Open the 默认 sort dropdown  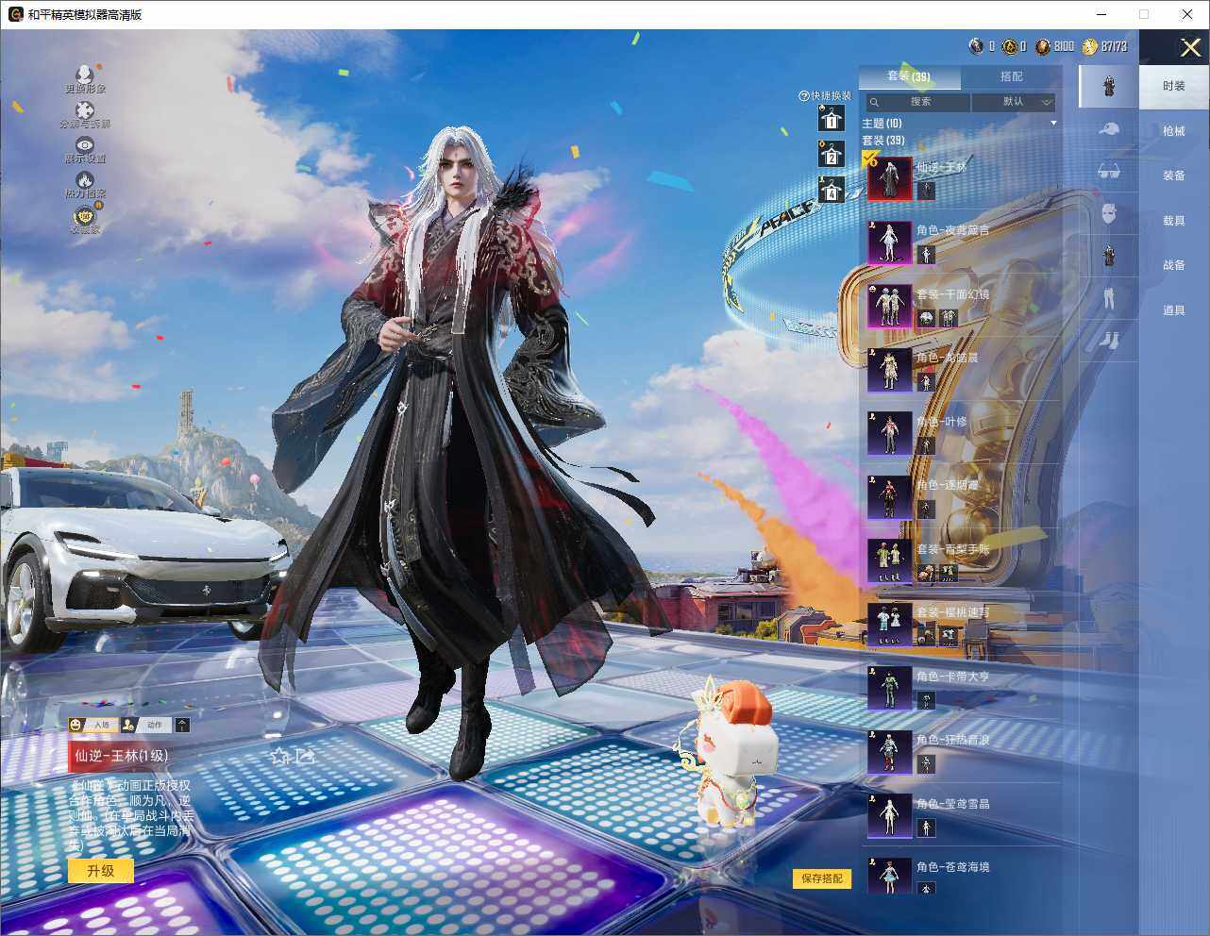1014,102
